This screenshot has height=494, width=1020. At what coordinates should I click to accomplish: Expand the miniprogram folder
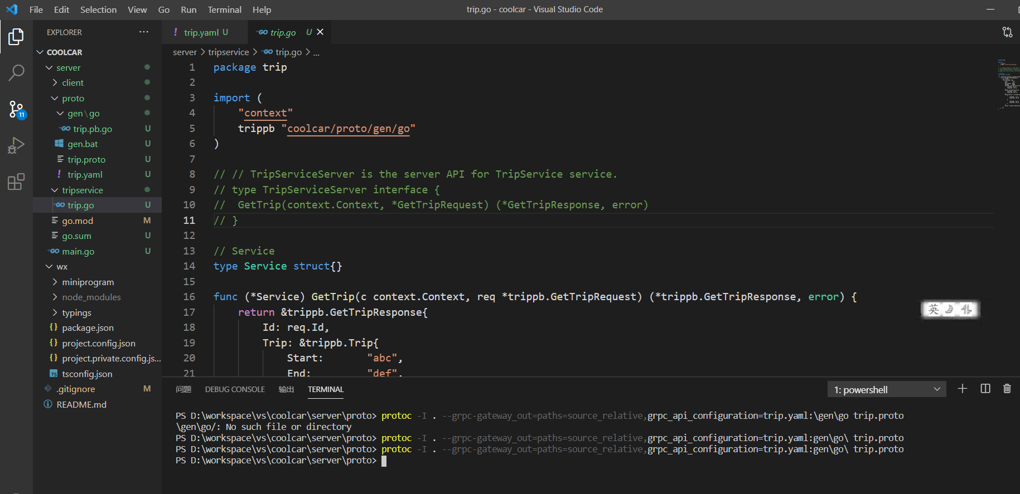[55, 282]
